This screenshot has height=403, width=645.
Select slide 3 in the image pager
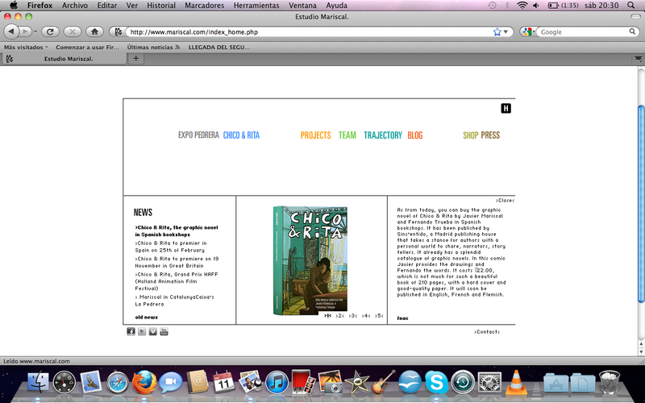coord(353,316)
